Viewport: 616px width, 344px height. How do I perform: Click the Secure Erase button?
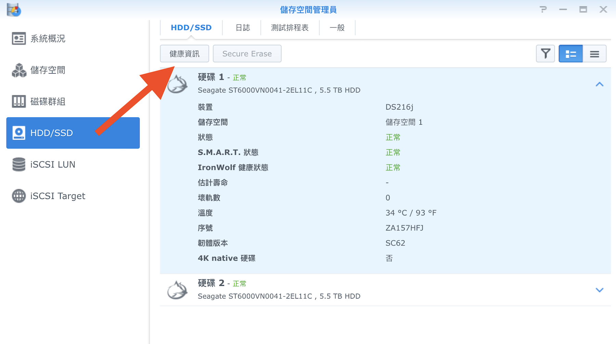tap(247, 54)
